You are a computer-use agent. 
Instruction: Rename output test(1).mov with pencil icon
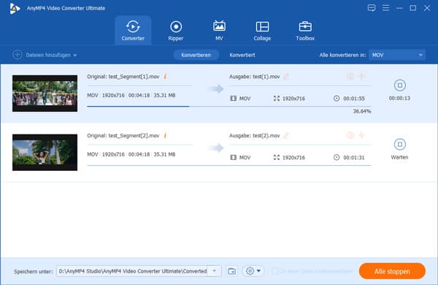pos(286,76)
